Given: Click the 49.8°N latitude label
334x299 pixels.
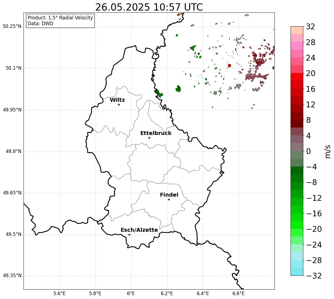Looking at the screenshot, I should click(x=14, y=151).
